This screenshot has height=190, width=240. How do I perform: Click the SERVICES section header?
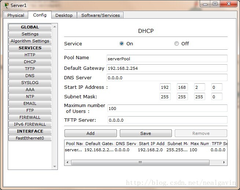tap(30, 48)
